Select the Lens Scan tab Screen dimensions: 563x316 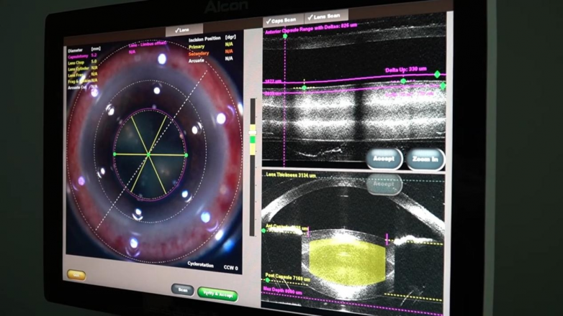[x=326, y=16]
